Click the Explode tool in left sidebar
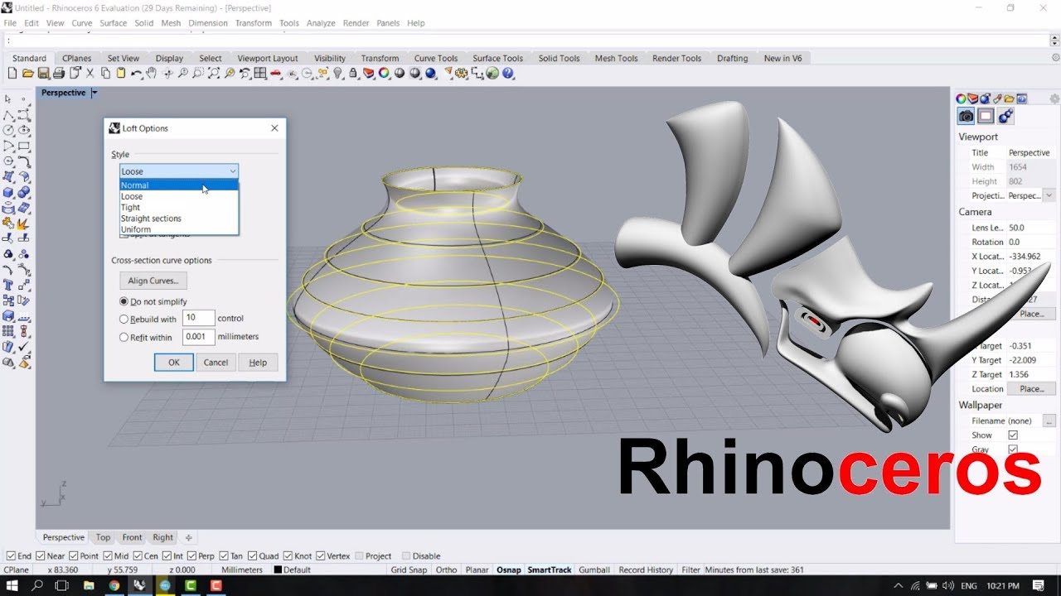This screenshot has height=596, width=1061. tap(24, 223)
